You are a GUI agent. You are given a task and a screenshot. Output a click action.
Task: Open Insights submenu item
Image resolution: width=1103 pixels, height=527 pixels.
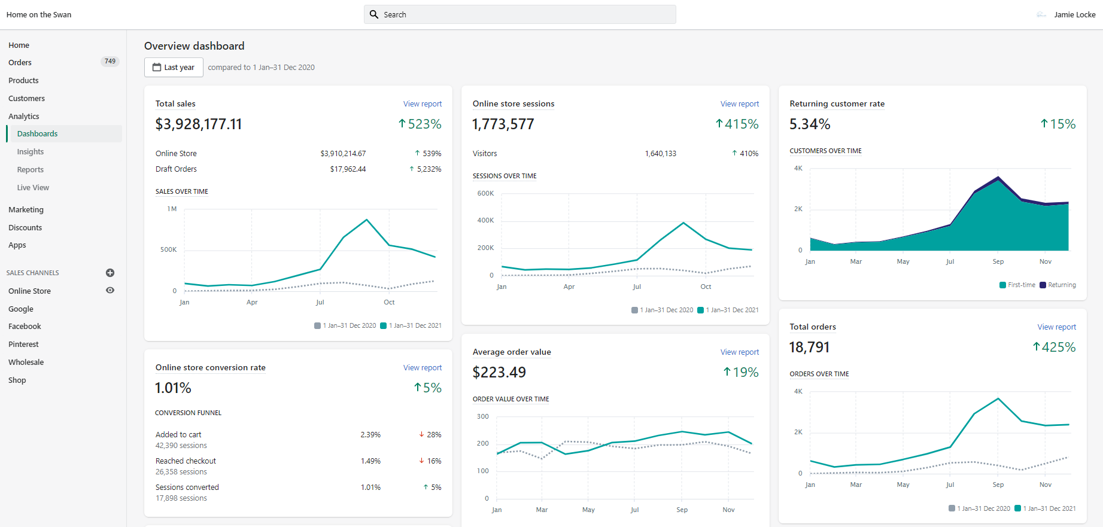click(x=31, y=151)
